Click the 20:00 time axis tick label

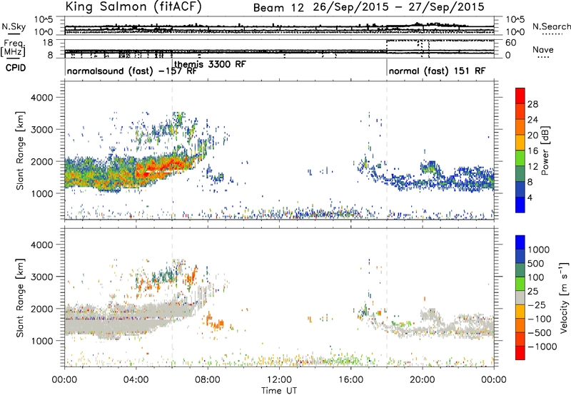423,380
